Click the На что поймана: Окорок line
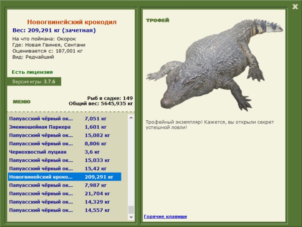Screen dimensions: 302x227 pos(44,39)
